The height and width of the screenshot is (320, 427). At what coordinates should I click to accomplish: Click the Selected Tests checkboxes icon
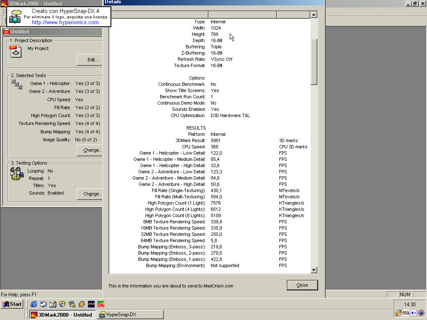coord(17,84)
